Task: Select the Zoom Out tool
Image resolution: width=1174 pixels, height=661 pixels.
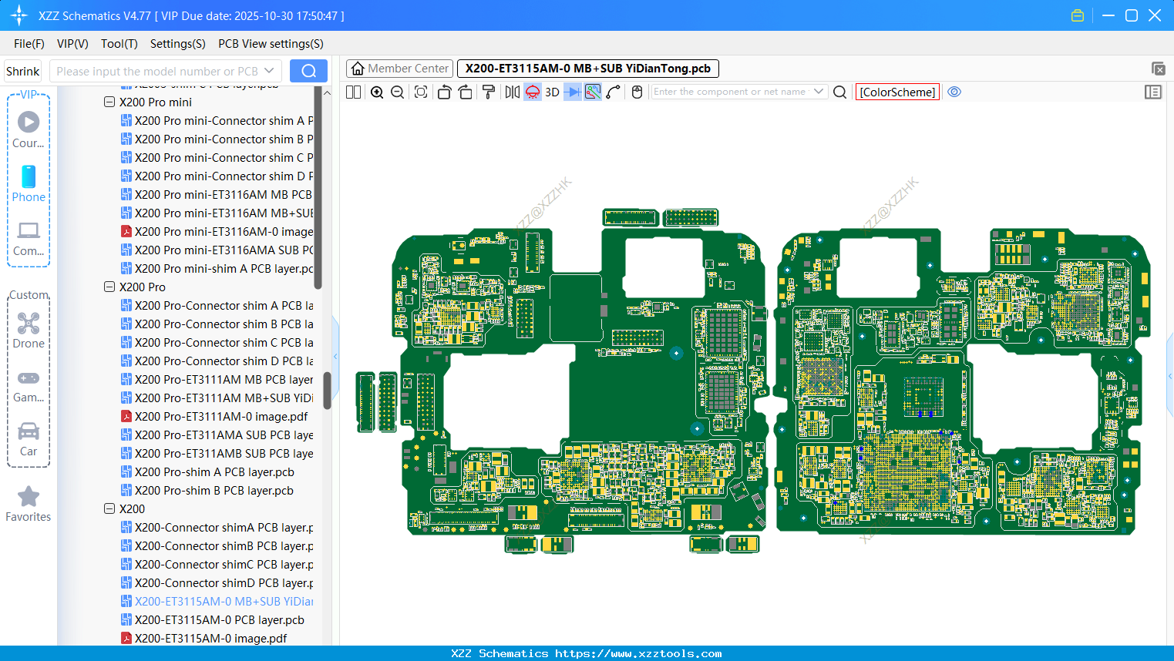Action: [x=396, y=92]
